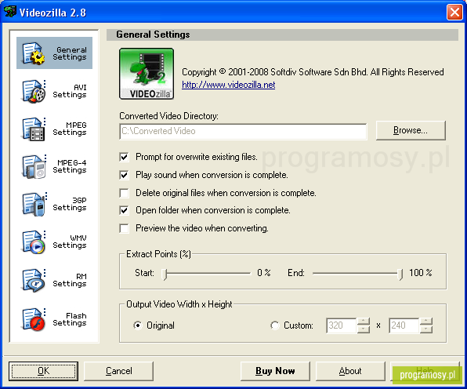
Task: Open 3GP Settings phone icon
Action: (x=34, y=204)
